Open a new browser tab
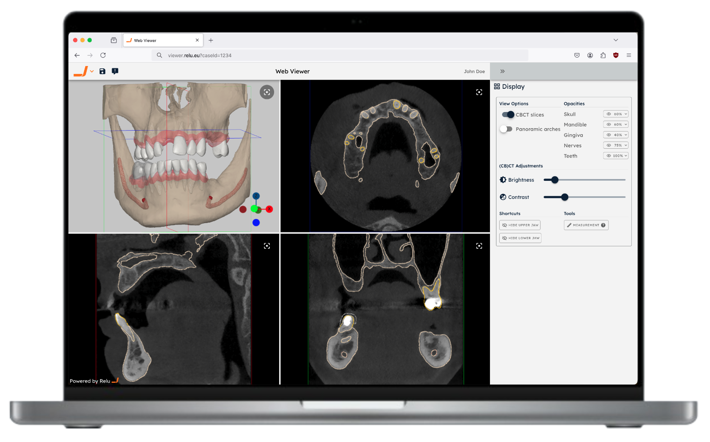 click(211, 40)
